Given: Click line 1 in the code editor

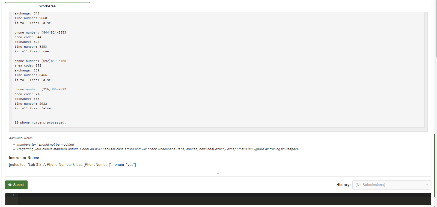Looking at the screenshot, I should click(x=224, y=195).
